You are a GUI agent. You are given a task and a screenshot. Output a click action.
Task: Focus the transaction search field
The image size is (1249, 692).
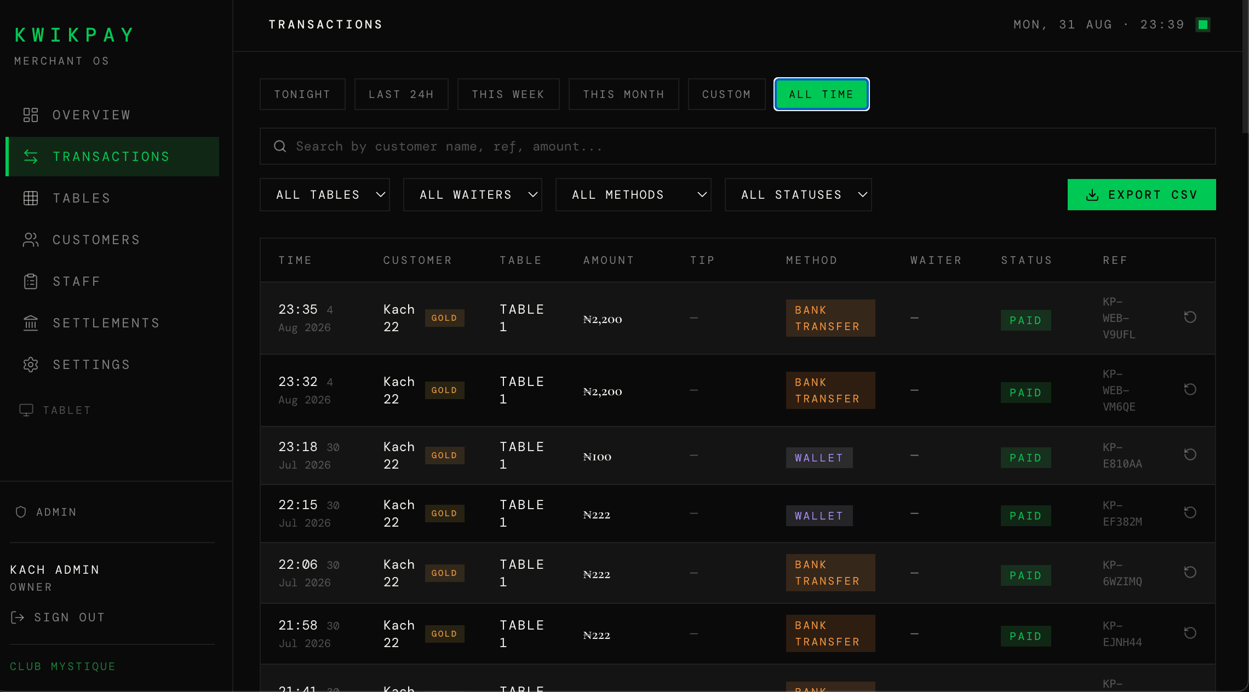(x=737, y=146)
